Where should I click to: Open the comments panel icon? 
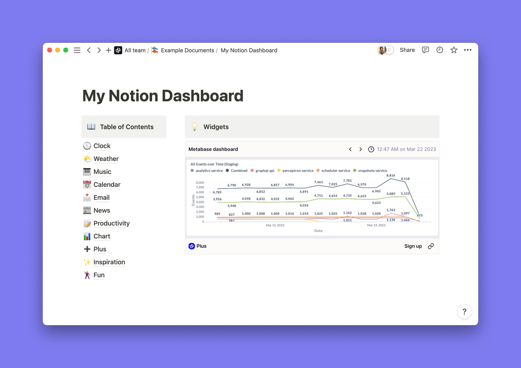(425, 50)
